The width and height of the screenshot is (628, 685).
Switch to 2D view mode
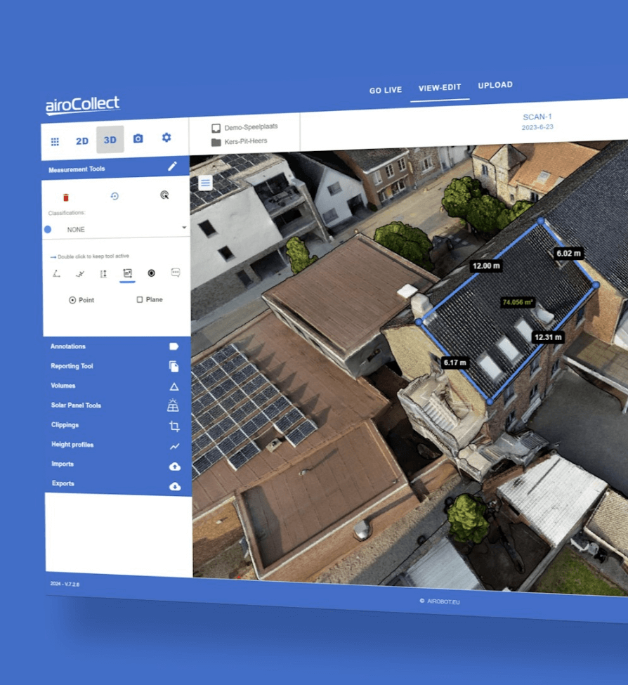click(82, 141)
